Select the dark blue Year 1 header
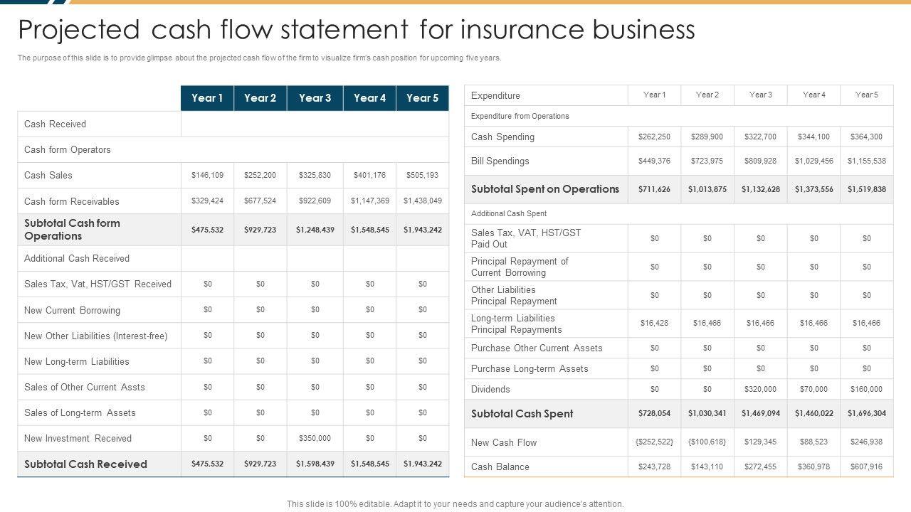This screenshot has height=512, width=911. [x=207, y=98]
